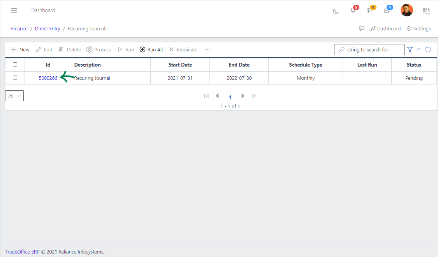Open the hamburger navigation menu

pos(14,11)
